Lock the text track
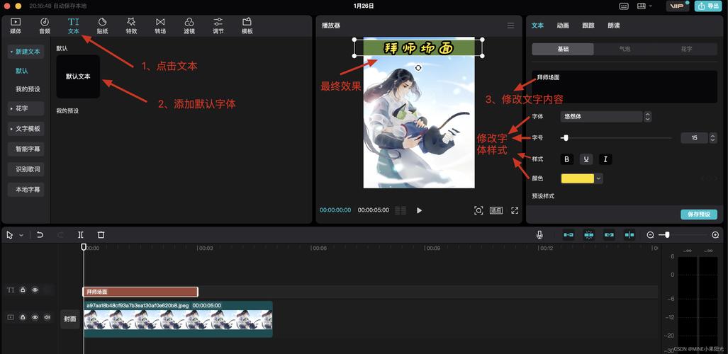The height and width of the screenshot is (354, 728). tap(23, 290)
